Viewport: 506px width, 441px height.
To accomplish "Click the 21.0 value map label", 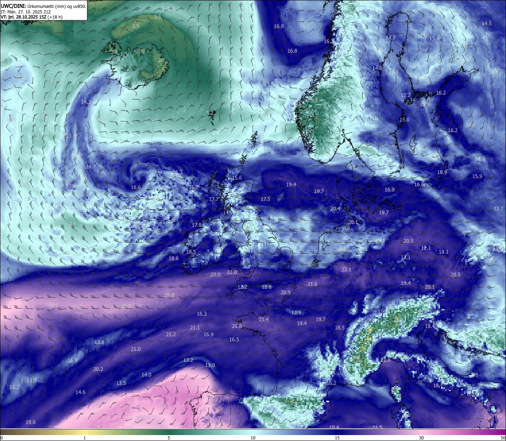I will (136, 349).
